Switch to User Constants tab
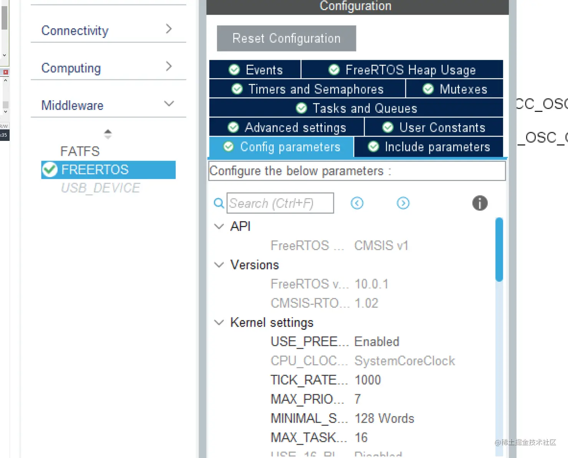Viewport: 568px width, 458px height. pos(434,127)
